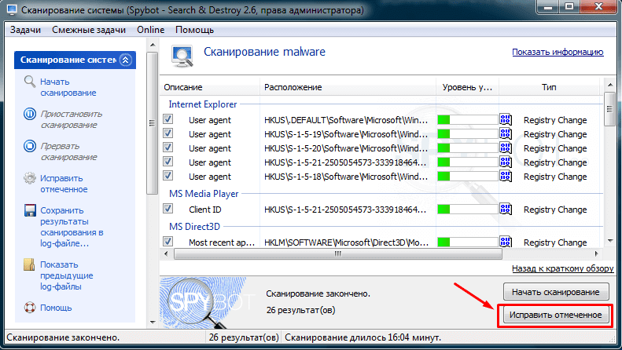This screenshot has height=350, width=622.
Task: Click the Spybot app icon in title bar
Action: 12,9
